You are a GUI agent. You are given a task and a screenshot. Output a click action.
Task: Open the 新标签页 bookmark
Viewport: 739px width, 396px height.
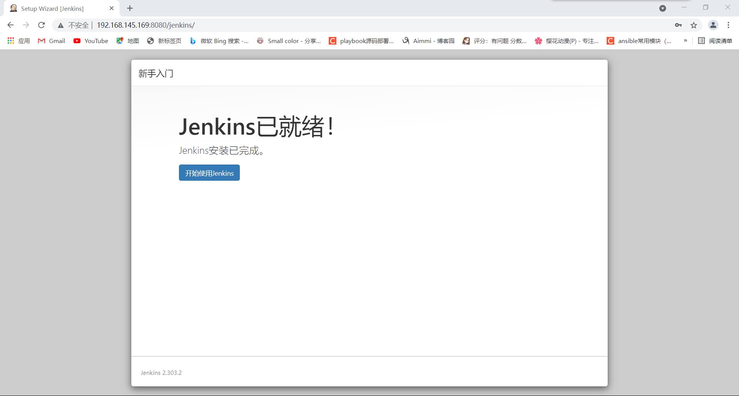(164, 41)
